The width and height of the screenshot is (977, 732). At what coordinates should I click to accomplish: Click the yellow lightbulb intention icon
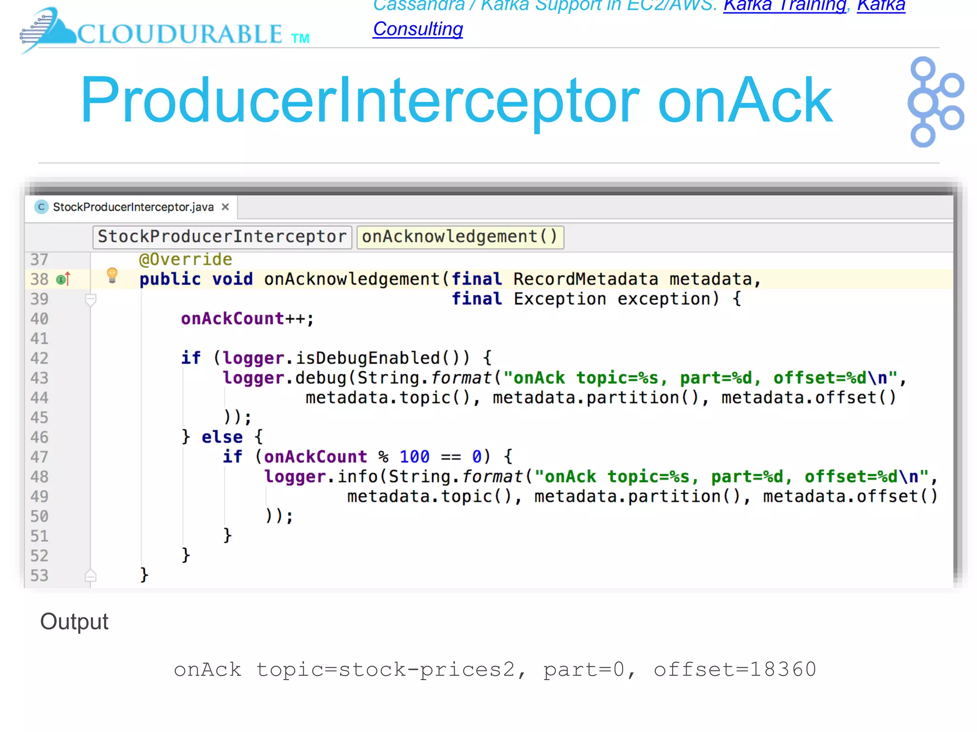point(112,275)
